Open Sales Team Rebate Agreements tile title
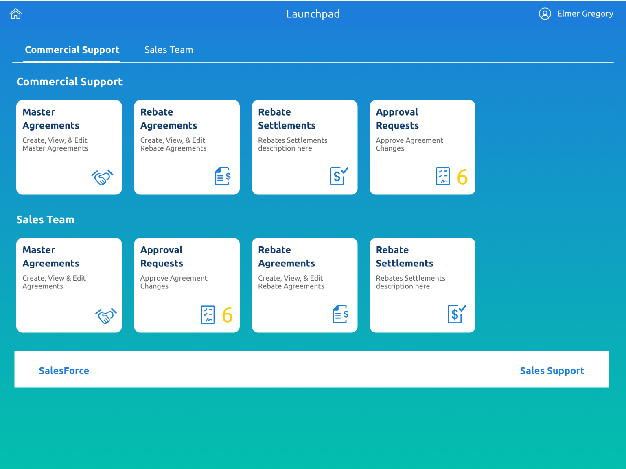 tap(287, 257)
